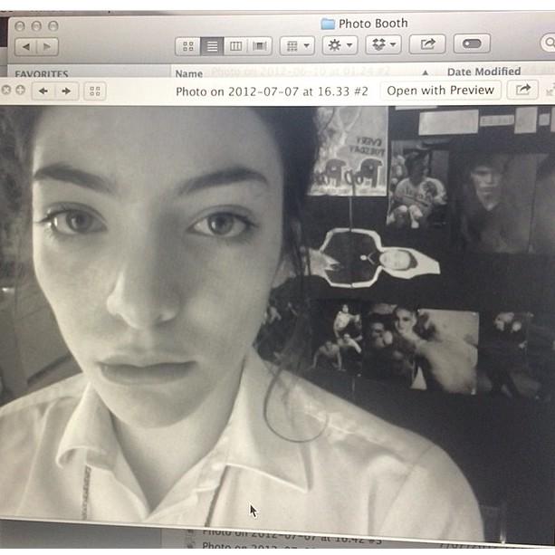Screen dimensions: 555x555
Task: Sort files by Date Modified column
Action: (x=483, y=72)
